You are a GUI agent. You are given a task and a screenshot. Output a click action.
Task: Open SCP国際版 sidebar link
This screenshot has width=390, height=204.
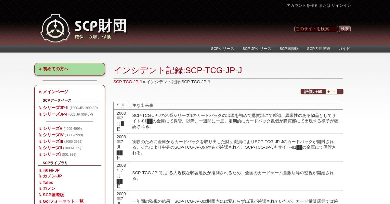pyautogui.click(x=53, y=195)
